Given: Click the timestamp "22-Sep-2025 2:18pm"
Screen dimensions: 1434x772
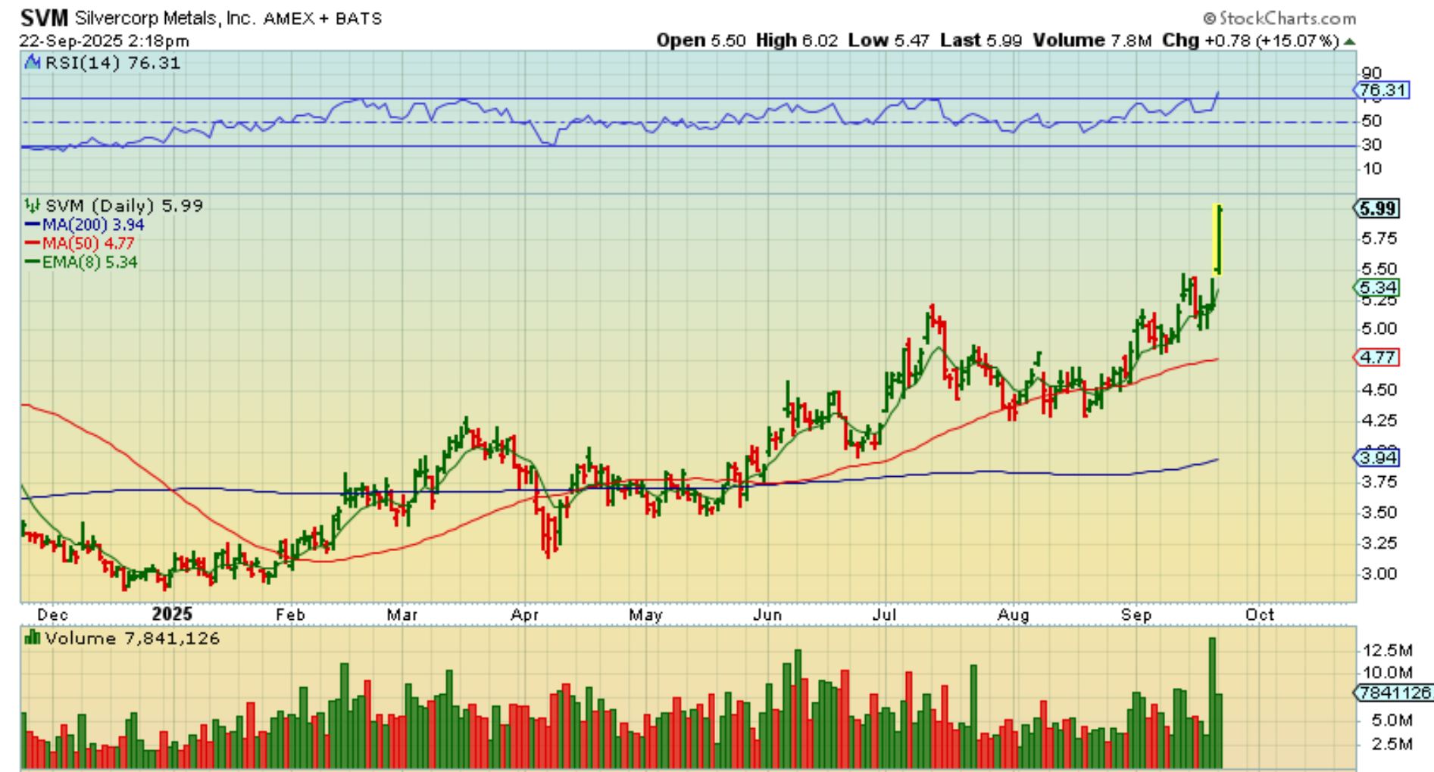Looking at the screenshot, I should tap(105, 41).
